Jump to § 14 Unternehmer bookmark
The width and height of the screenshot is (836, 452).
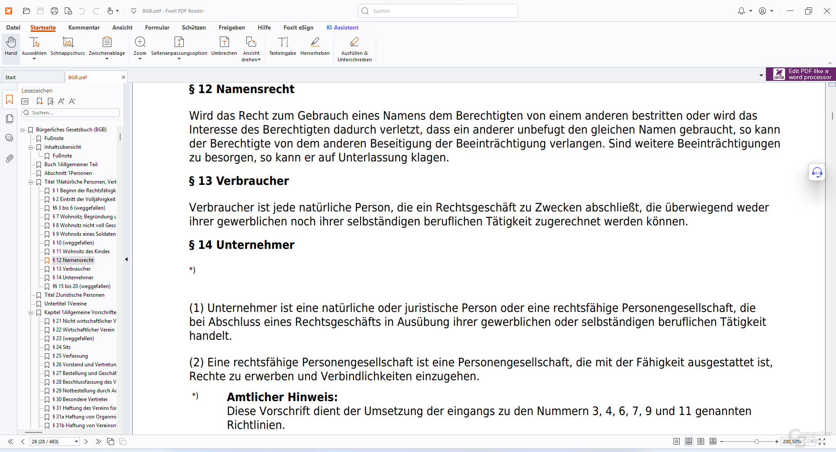tap(73, 278)
